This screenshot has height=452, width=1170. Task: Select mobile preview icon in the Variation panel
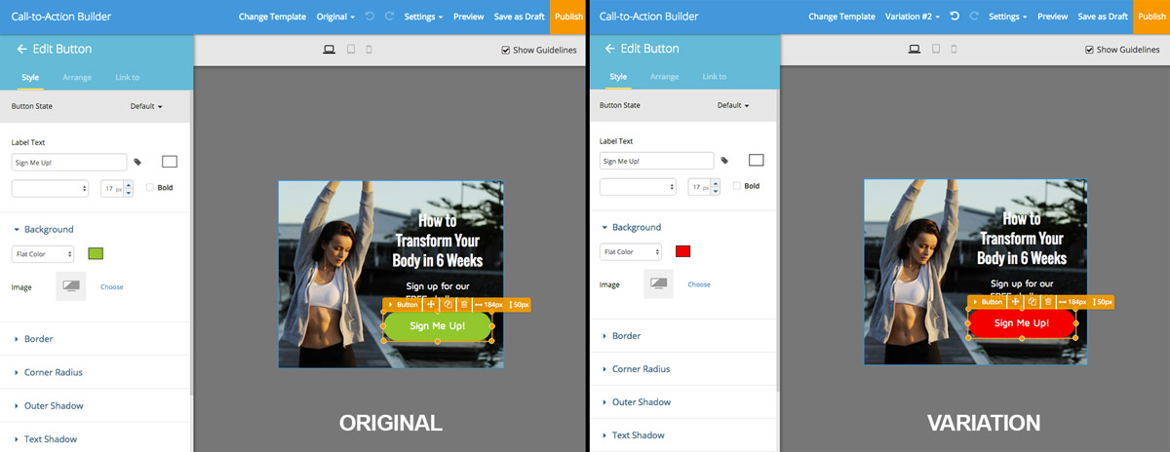955,49
